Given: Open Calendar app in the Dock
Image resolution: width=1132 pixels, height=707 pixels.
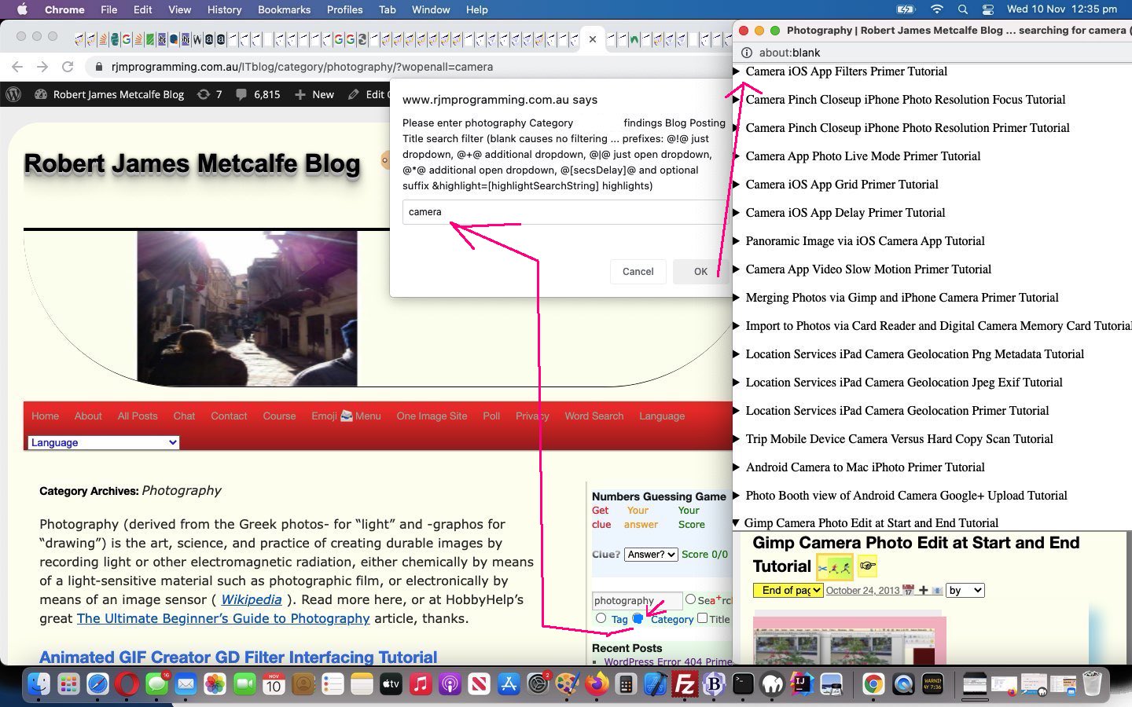Looking at the screenshot, I should [x=274, y=685].
